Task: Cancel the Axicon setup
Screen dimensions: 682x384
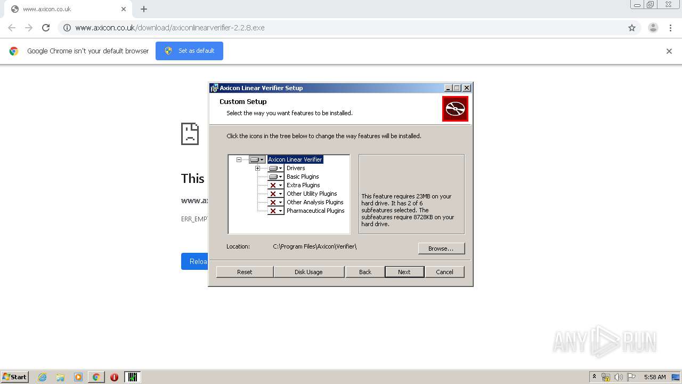Action: [x=444, y=272]
